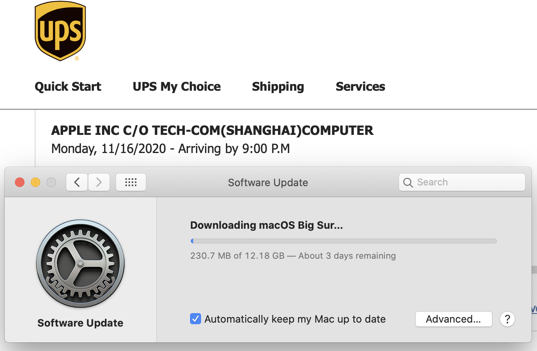
Task: Click the macOS Big Sur download progress bar
Action: tap(343, 241)
